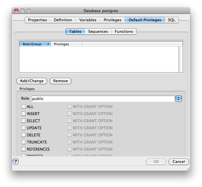Enable the ALL privilege checkbox
202x187 pixels.
pyautogui.click(x=23, y=107)
